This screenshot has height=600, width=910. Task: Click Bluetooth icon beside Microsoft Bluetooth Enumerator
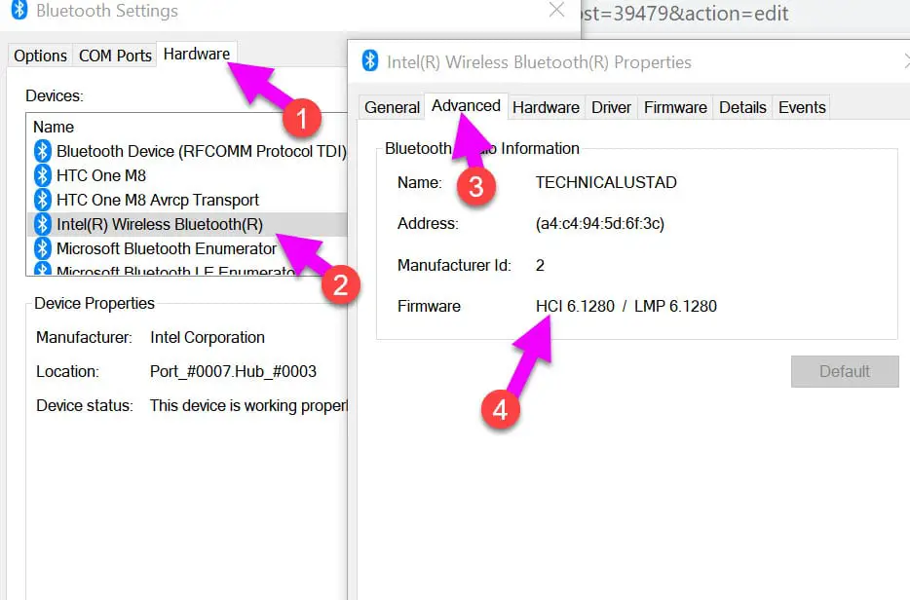click(42, 248)
